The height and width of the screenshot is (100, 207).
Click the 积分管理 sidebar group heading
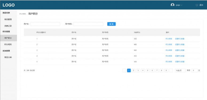6,32
